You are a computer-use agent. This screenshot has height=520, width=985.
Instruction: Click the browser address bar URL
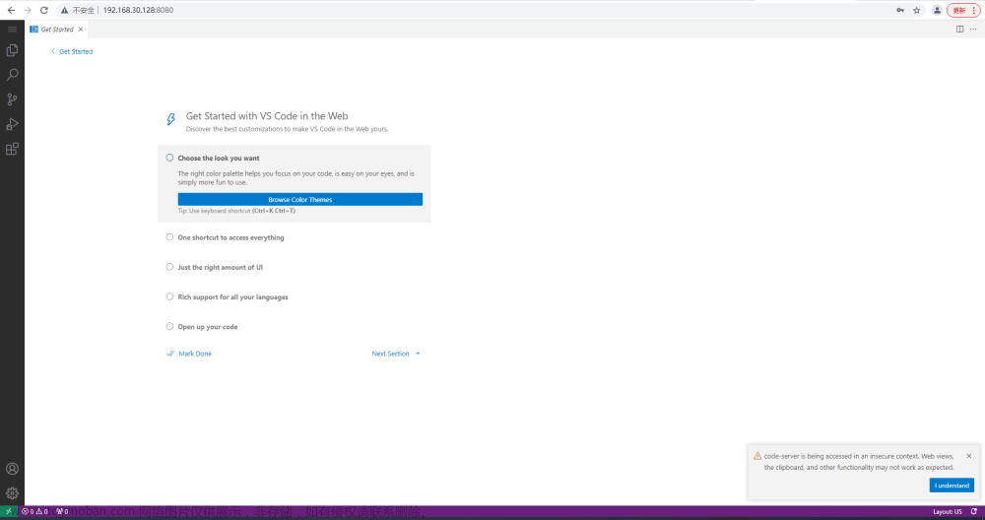coord(138,10)
